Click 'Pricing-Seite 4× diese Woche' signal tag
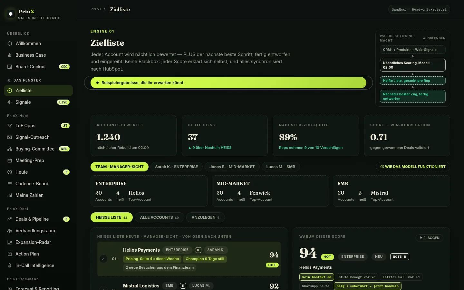The width and height of the screenshot is (464, 290). pos(152,259)
